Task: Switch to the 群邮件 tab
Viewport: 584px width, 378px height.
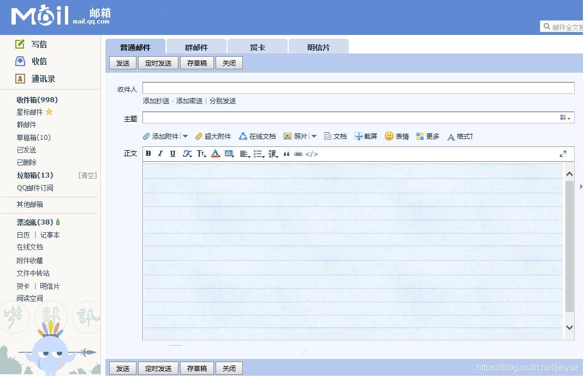Action: tap(196, 47)
